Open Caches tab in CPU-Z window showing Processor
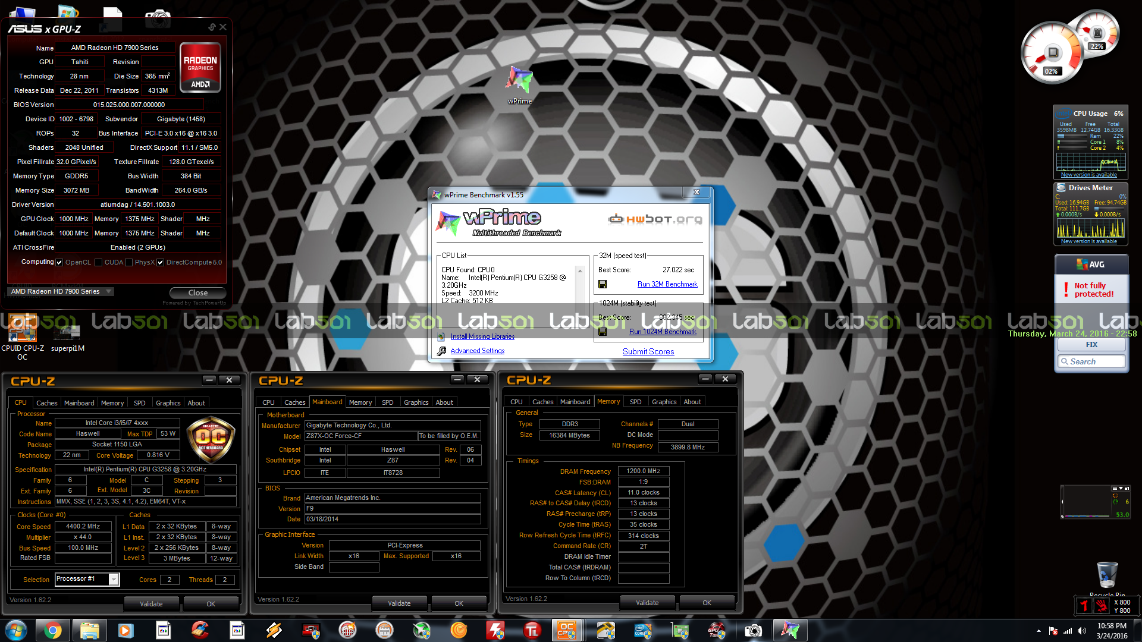 [47, 403]
